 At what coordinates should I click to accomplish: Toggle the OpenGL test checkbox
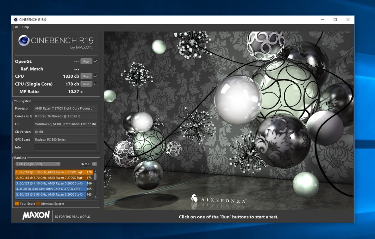pos(95,61)
